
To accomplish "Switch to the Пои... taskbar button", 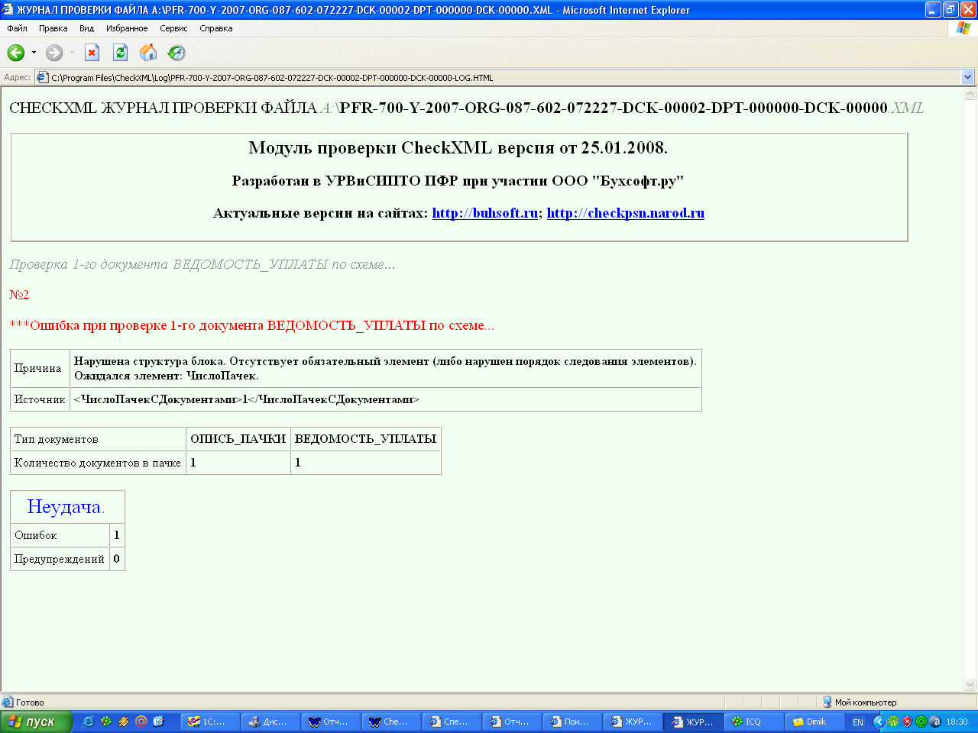I will (573, 722).
